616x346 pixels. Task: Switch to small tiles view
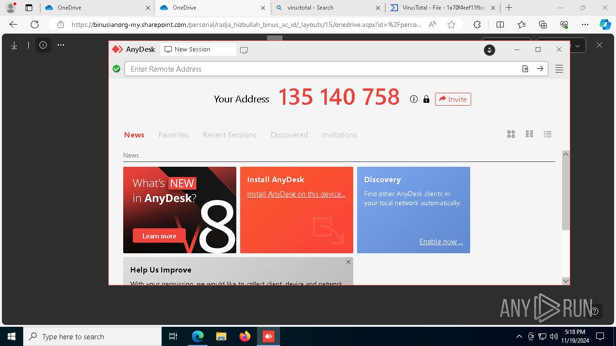(529, 134)
